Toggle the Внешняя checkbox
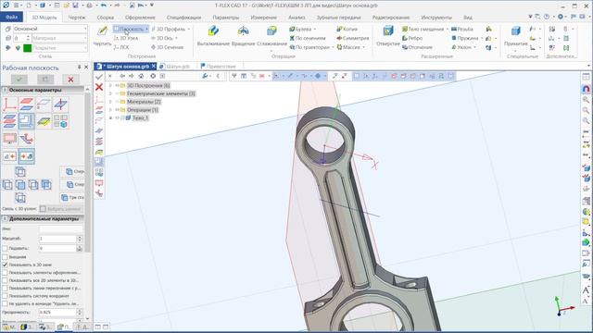 coord(5,257)
